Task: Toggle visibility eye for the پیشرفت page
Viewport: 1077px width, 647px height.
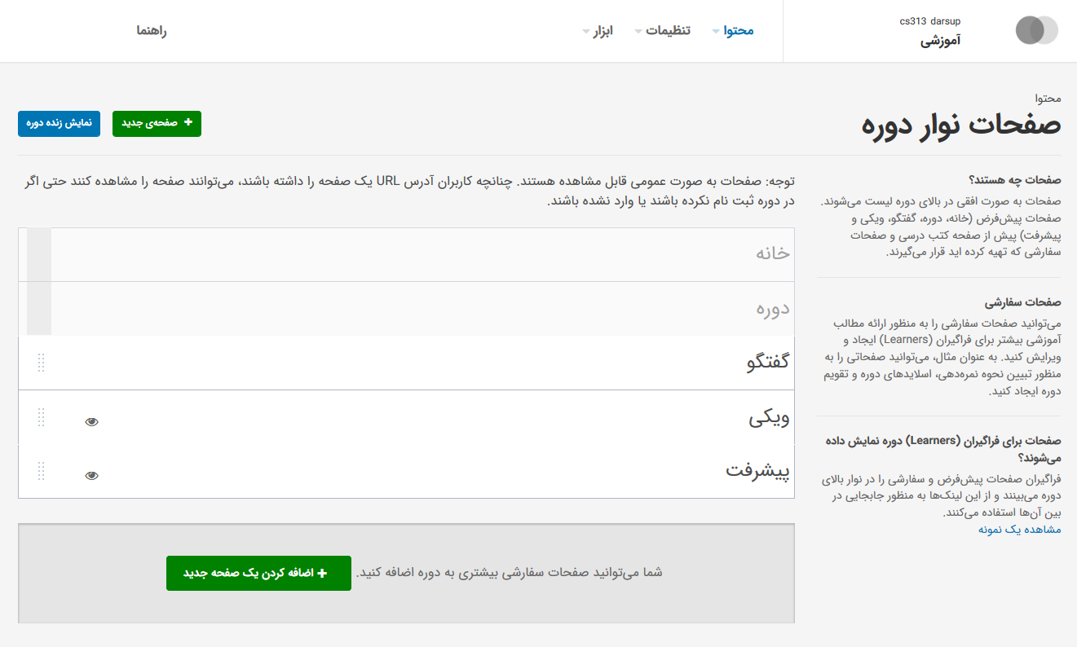Action: (91, 475)
